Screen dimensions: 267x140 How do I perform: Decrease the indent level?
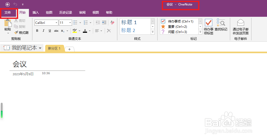[x=98, y=22]
